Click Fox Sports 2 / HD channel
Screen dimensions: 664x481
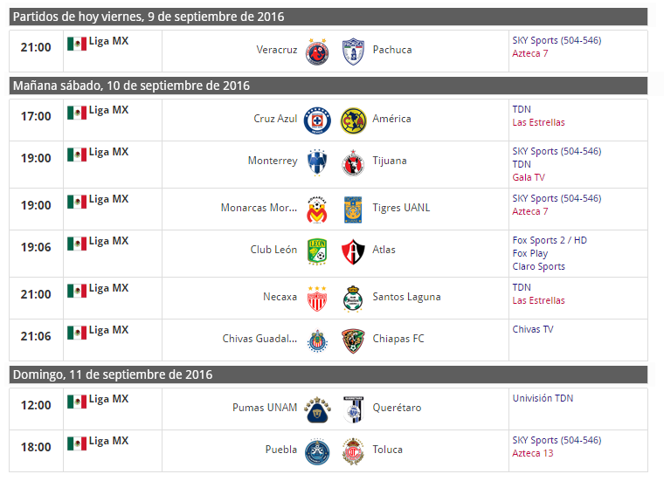coord(550,240)
